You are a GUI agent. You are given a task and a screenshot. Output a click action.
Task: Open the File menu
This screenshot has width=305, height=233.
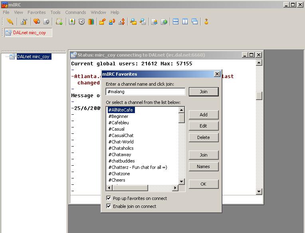point(6,12)
